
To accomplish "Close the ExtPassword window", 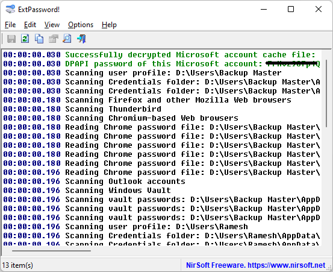I will pos(319,10).
